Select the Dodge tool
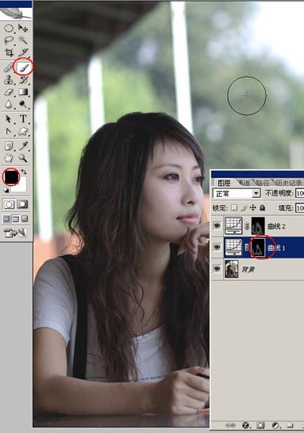The width and height of the screenshot is (304, 433). coord(23,104)
